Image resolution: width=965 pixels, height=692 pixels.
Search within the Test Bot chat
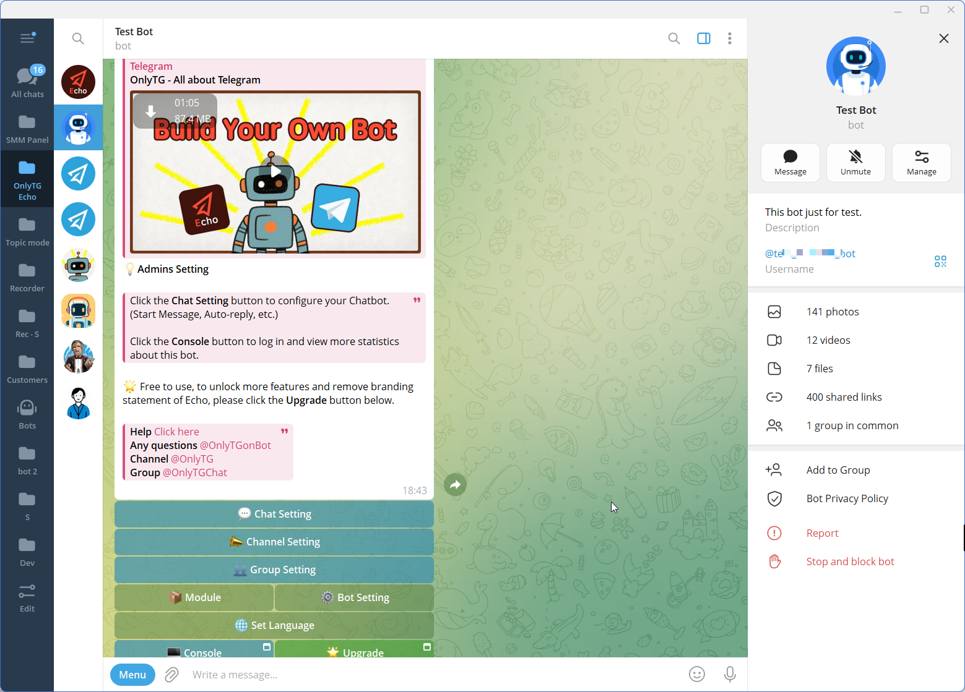(674, 38)
